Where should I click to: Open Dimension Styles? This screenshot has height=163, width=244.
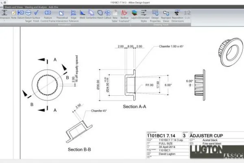click(x=144, y=16)
